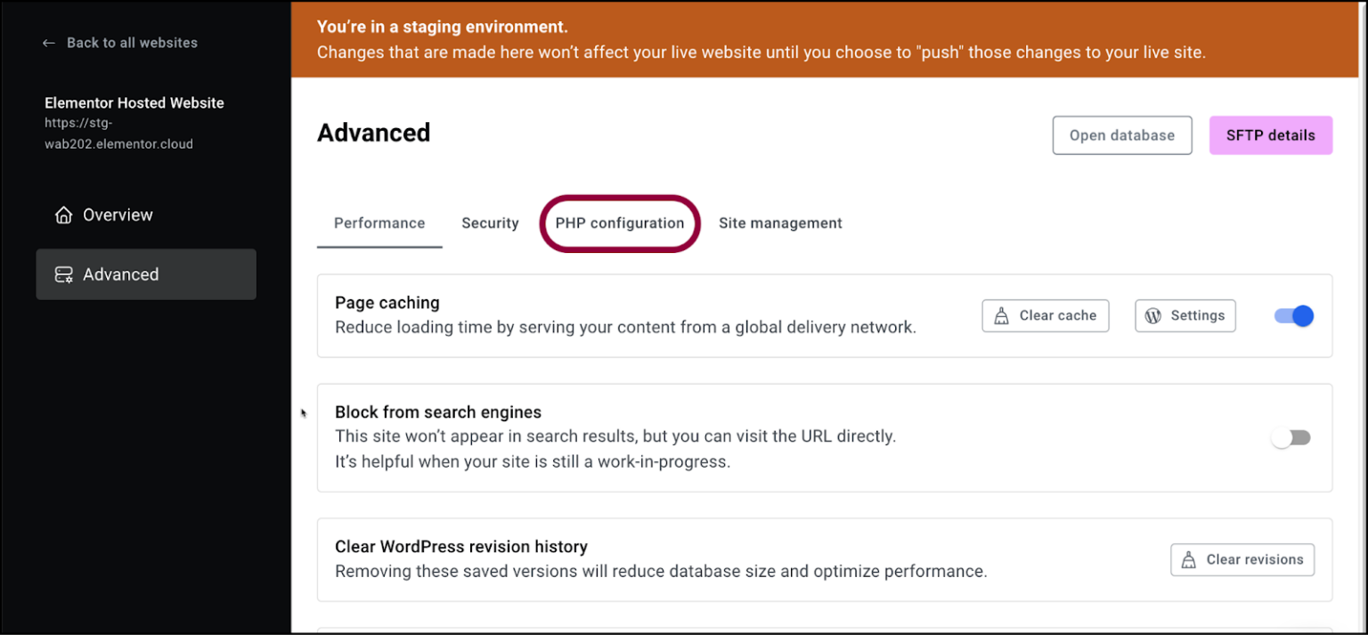The image size is (1368, 635).
Task: Open the Overview sidebar item
Action: tap(118, 216)
